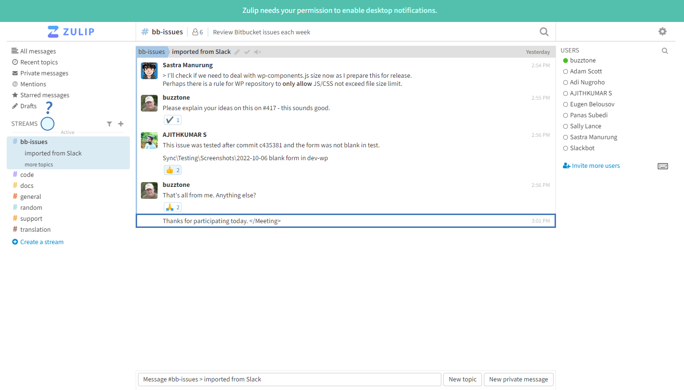The width and height of the screenshot is (684, 390).
Task: Click Invite more users link
Action: pos(596,166)
